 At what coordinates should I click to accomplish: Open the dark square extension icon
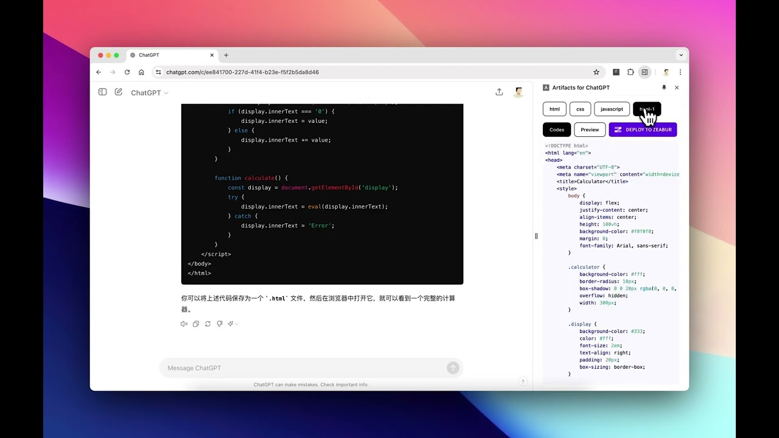pos(616,72)
